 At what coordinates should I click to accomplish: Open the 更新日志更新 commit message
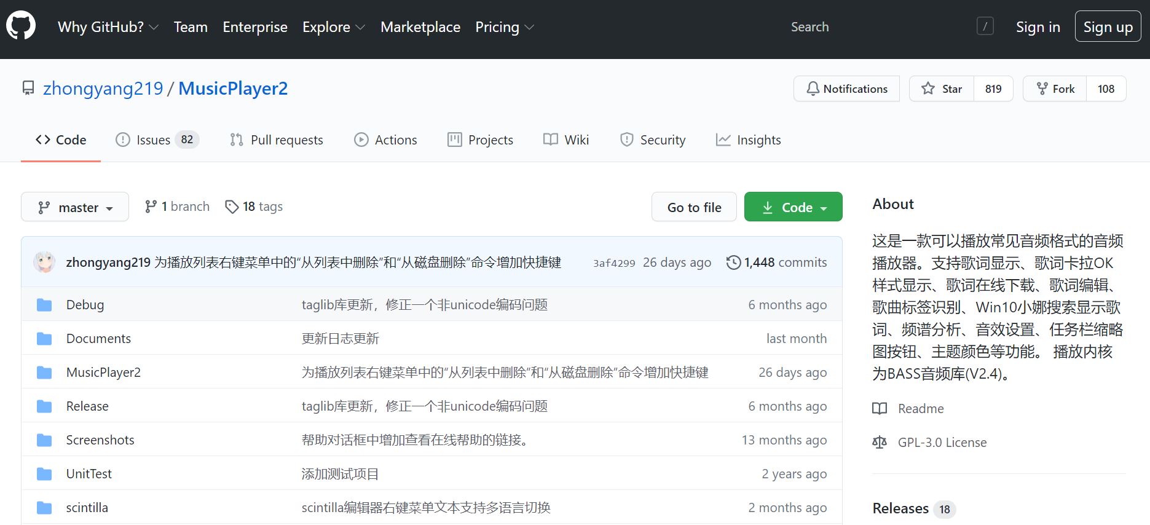tap(341, 339)
